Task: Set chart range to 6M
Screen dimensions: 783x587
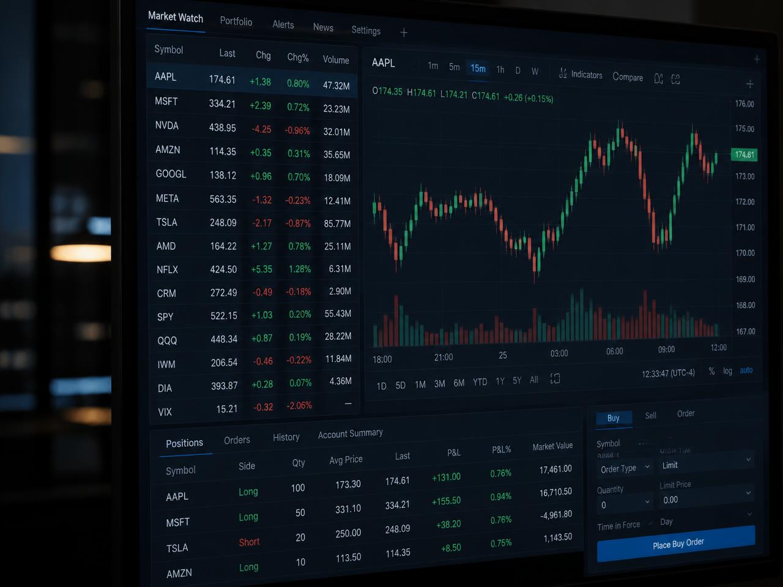Action: [459, 383]
